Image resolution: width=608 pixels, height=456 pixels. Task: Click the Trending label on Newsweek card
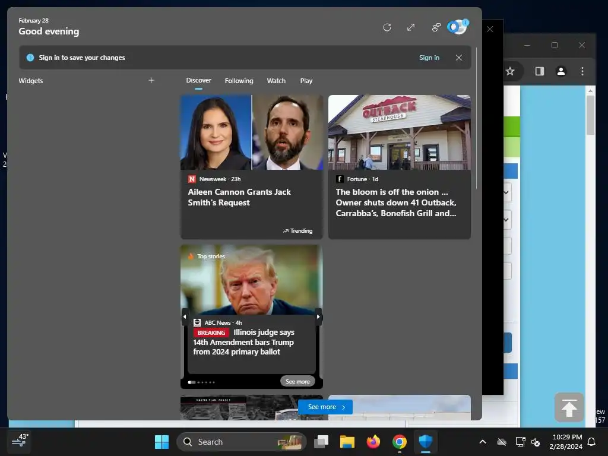pos(298,231)
